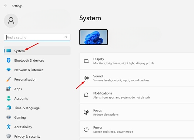The height and width of the screenshot is (140, 194).
Task: Click the Accounts person icon
Action: [8, 98]
